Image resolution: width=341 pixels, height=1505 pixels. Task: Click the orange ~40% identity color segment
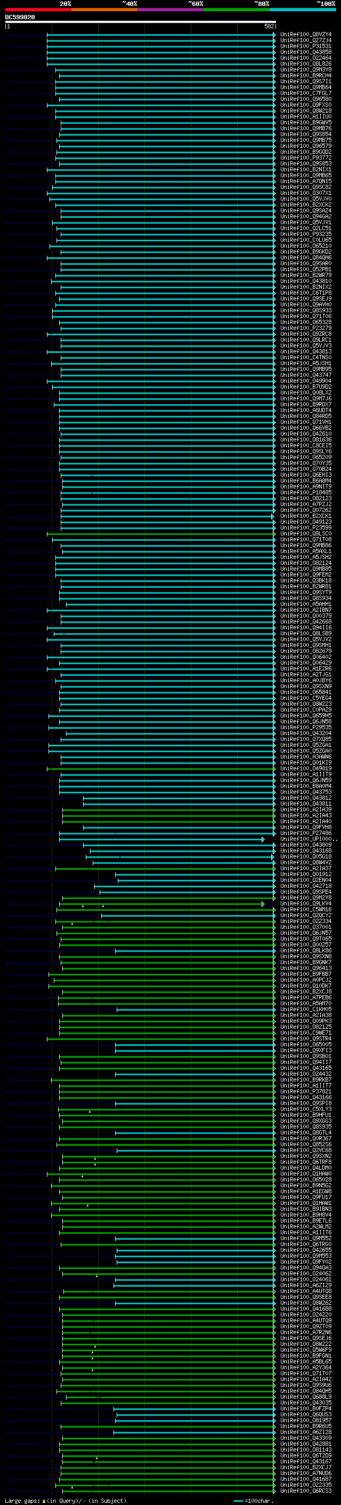click(104, 10)
